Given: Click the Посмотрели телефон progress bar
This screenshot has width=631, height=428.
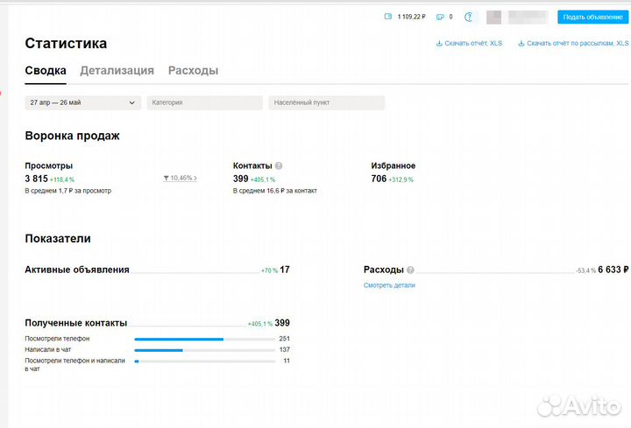Looking at the screenshot, I should coord(203,339).
